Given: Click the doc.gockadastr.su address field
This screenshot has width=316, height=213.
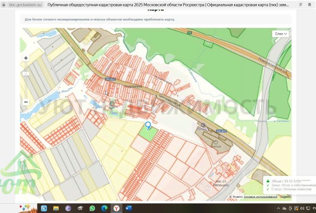Looking at the screenshot, I should [x=25, y=4].
